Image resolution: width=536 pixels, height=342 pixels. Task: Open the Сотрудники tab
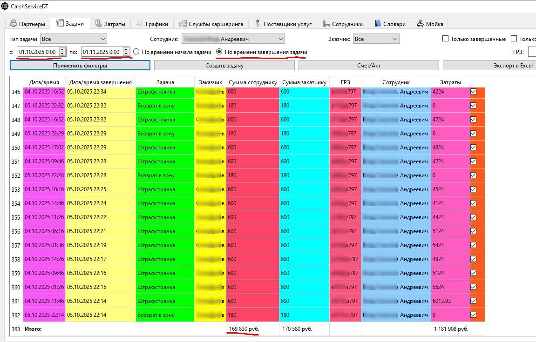343,24
